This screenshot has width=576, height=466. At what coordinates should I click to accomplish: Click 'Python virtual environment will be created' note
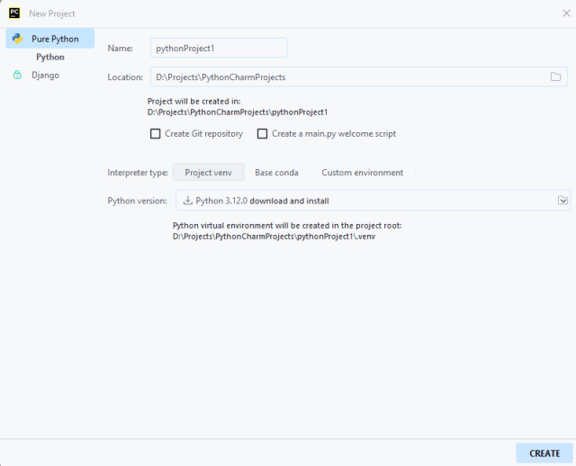pyautogui.click(x=287, y=226)
